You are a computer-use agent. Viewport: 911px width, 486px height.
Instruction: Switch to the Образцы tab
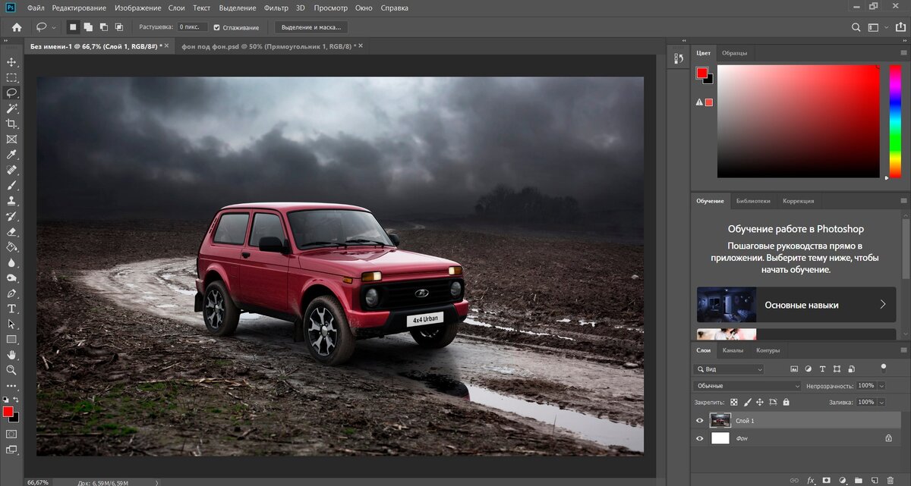pyautogui.click(x=734, y=52)
